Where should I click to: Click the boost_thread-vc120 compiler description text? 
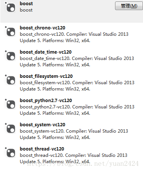pyautogui.click(x=73, y=158)
